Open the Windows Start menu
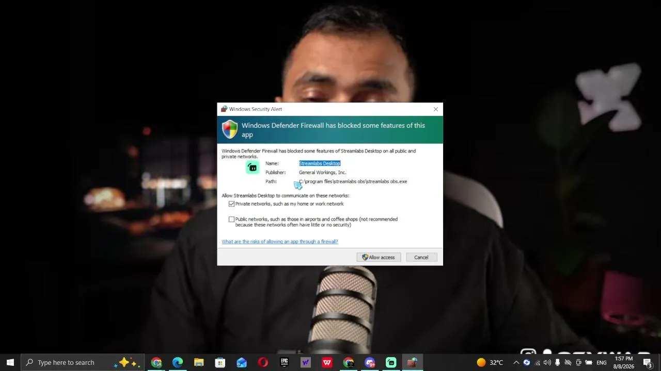The image size is (661, 371). pyautogui.click(x=10, y=362)
